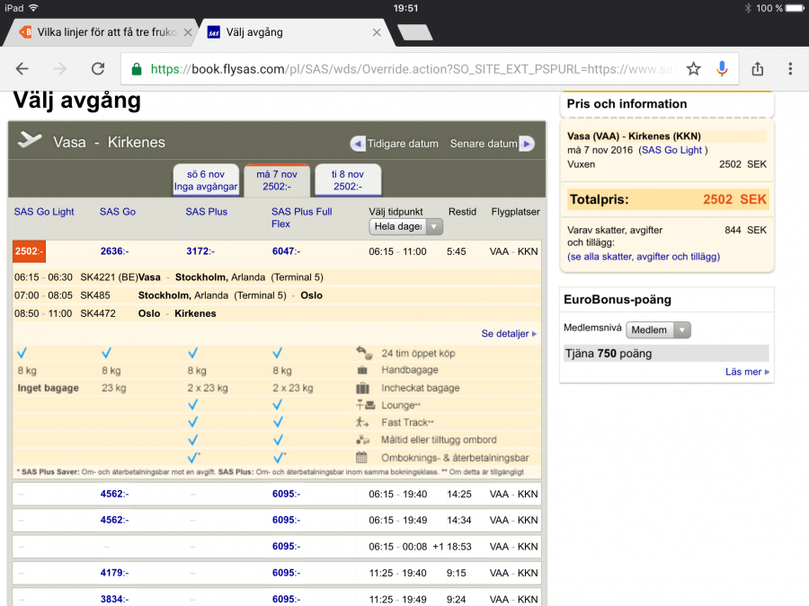Open SAS Go Light column header link
The width and height of the screenshot is (809, 606).
(44, 212)
